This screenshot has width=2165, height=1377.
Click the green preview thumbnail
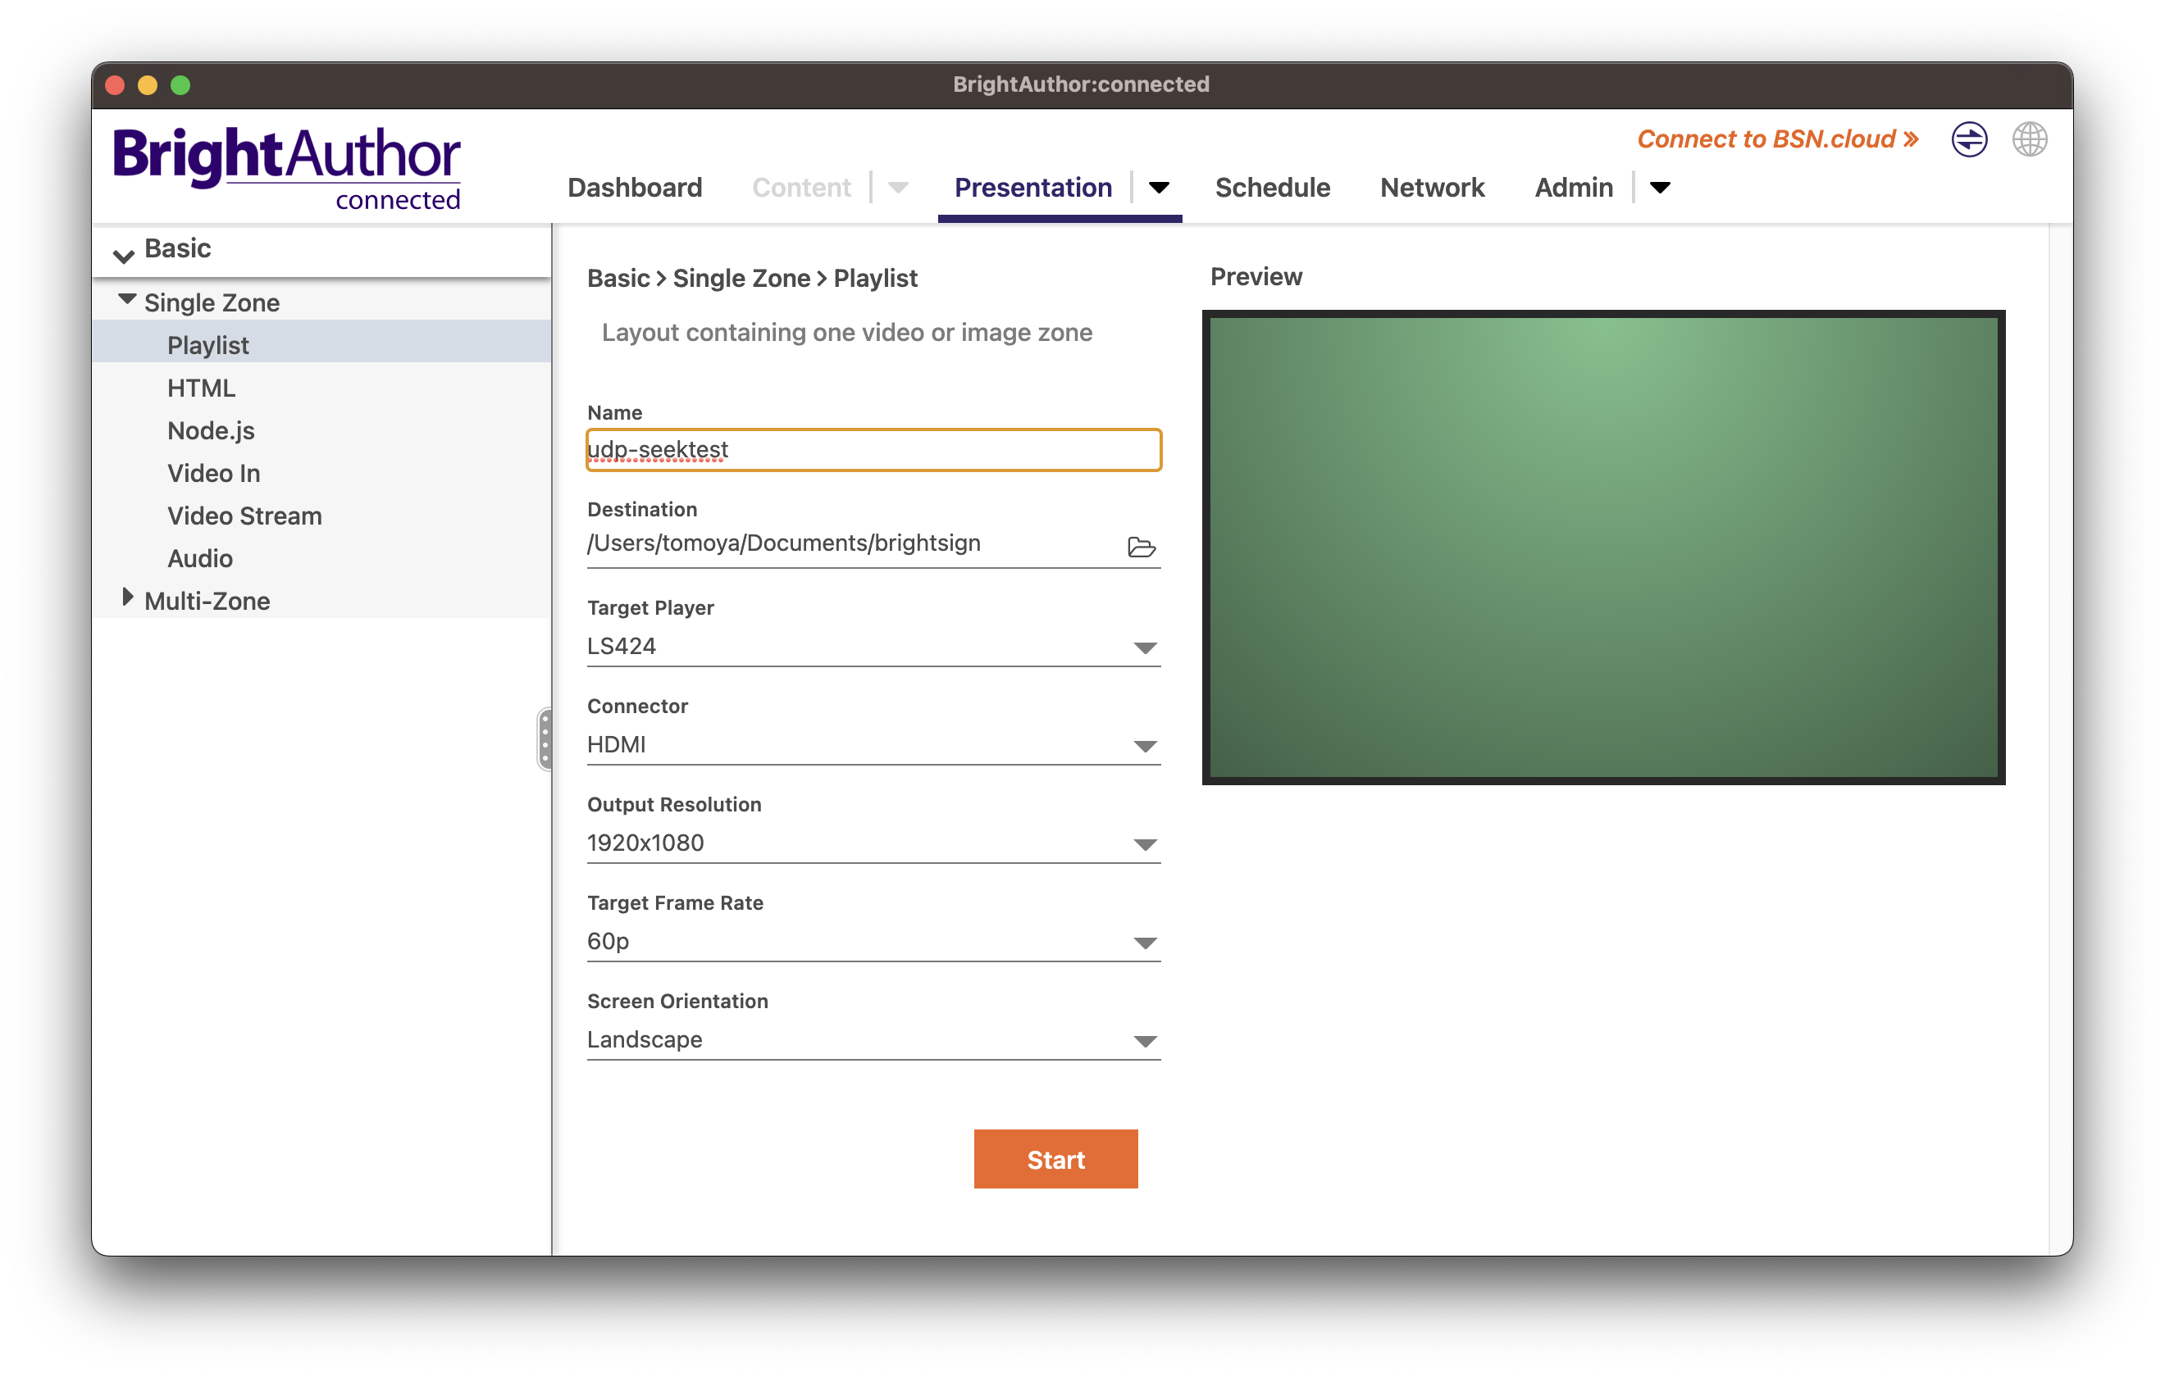click(x=1603, y=547)
